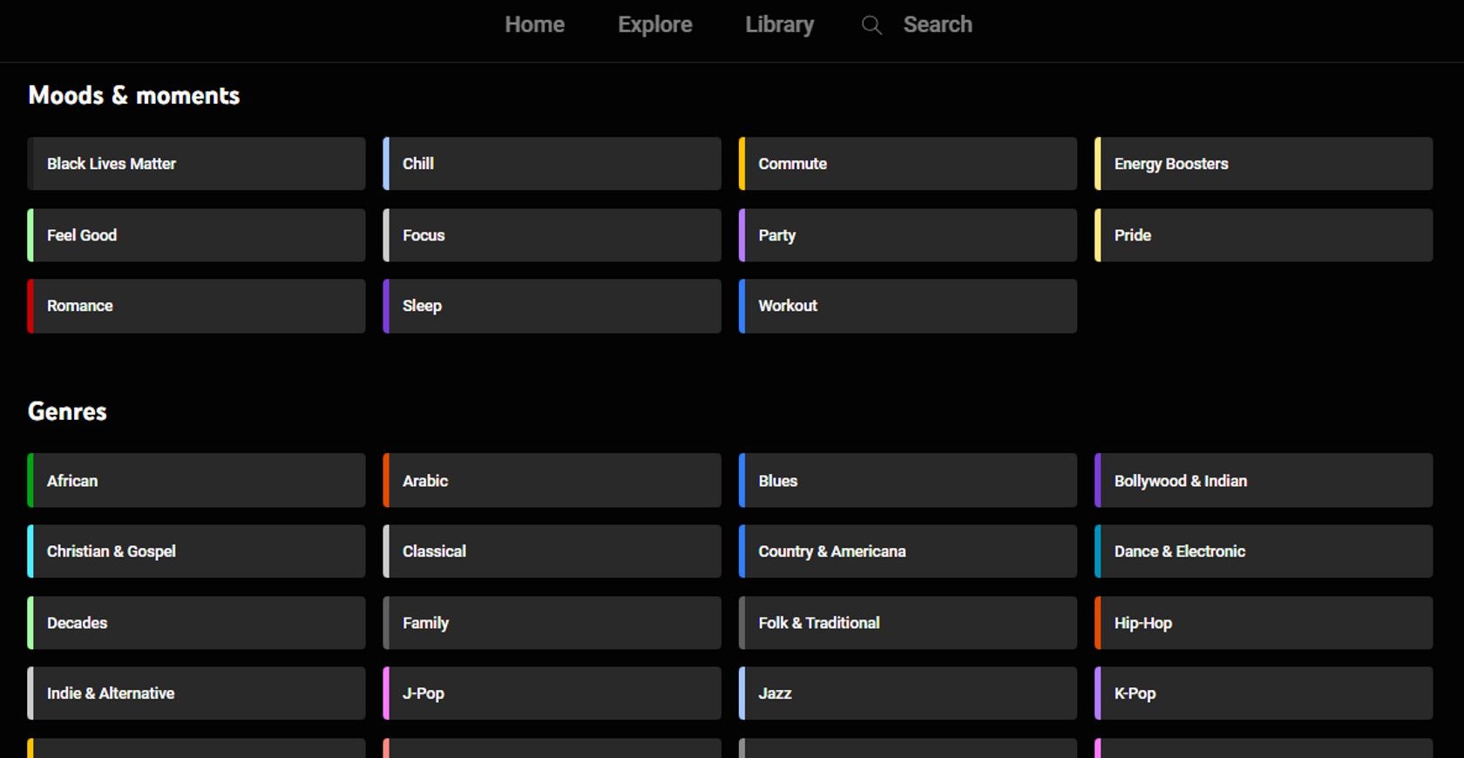1464x758 pixels.
Task: Click the search magnifier icon
Action: pyautogui.click(x=871, y=25)
